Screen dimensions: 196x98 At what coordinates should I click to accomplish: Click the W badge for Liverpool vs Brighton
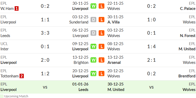tap(93, 60)
